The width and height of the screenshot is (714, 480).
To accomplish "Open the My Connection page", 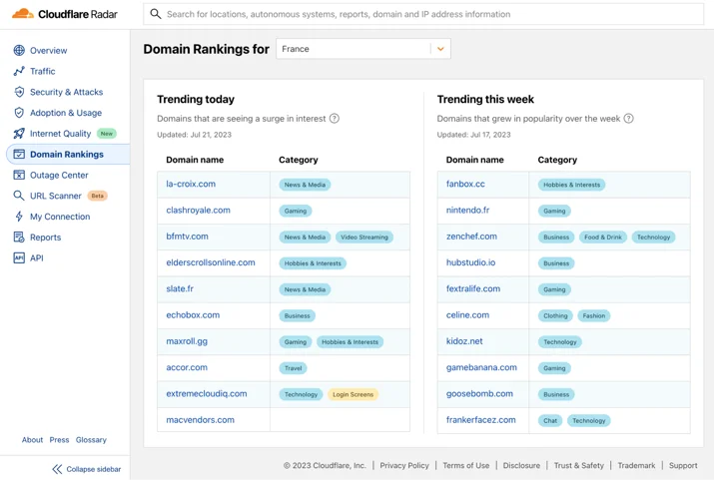I will [60, 217].
